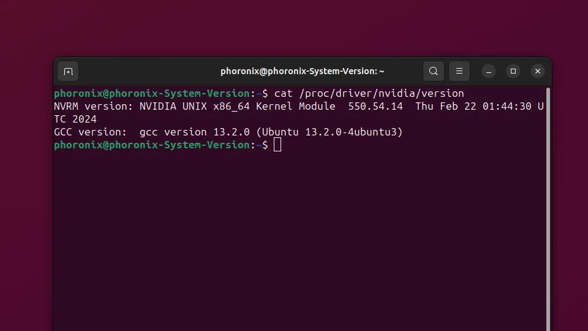Click the wrapped 'TC 2024' line
The image size is (588, 331).
click(x=75, y=119)
